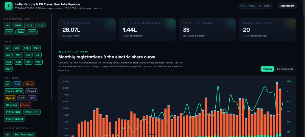
Task: Open the Total Registrations 28.07L card
Action: pyautogui.click(x=87, y=29)
